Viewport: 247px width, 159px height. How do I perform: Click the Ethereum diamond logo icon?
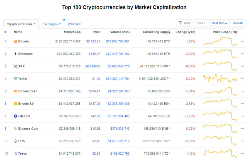point(15,54)
